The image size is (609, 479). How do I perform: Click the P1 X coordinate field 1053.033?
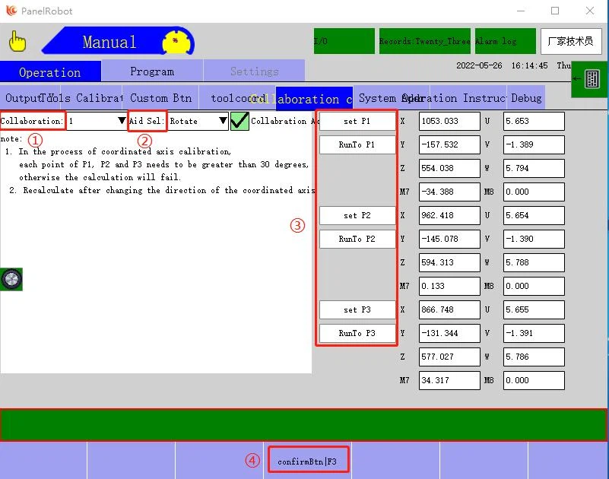(449, 121)
